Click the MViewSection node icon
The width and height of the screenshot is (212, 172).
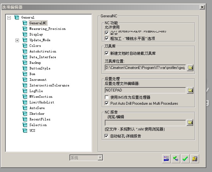[25, 97]
